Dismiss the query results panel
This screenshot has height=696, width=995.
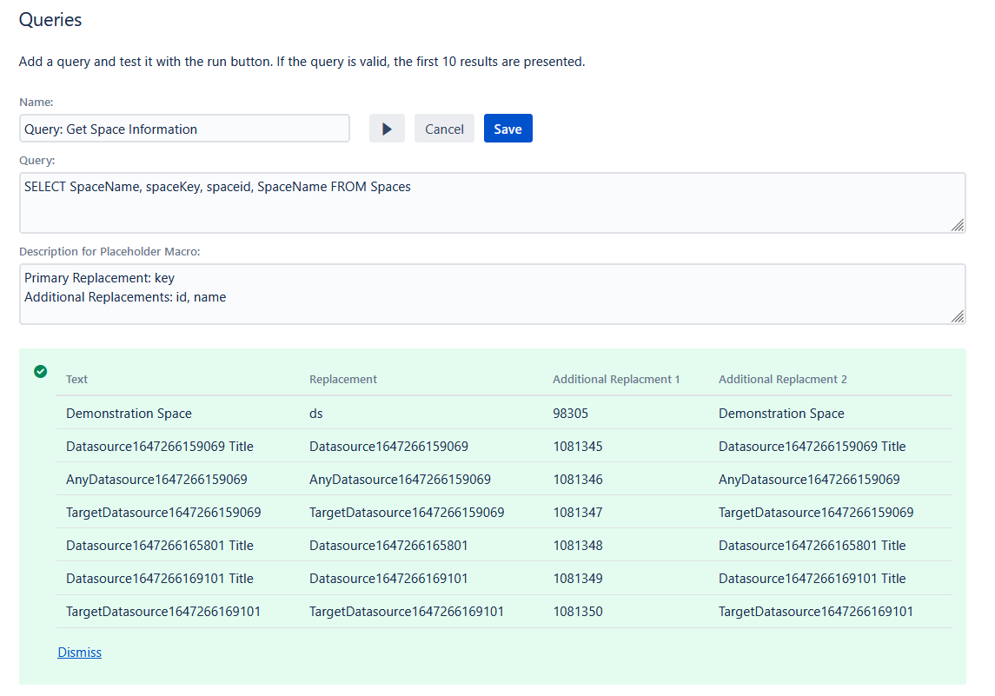pos(79,653)
